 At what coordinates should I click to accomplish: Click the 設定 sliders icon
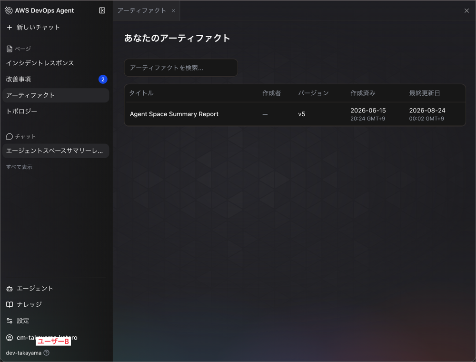(10, 321)
